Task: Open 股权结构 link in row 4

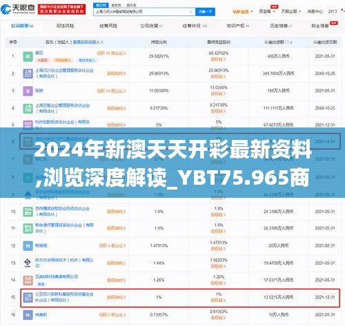Action: point(117,108)
